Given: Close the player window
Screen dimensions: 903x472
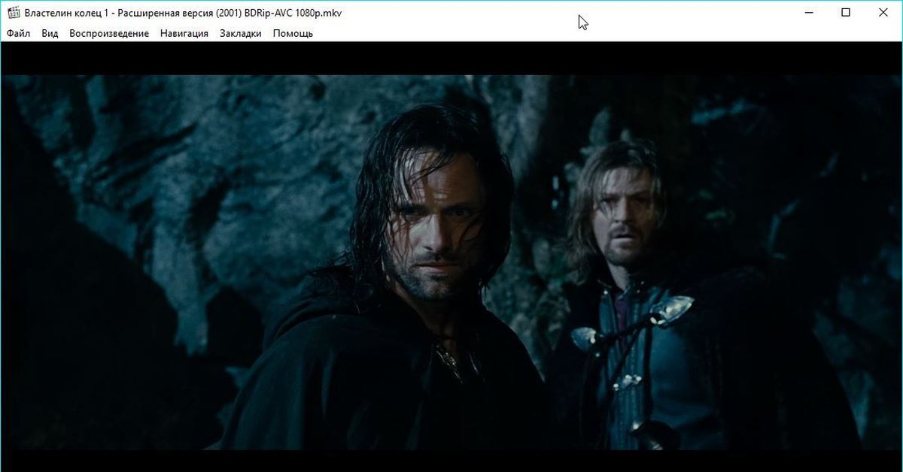Looking at the screenshot, I should pos(883,13).
